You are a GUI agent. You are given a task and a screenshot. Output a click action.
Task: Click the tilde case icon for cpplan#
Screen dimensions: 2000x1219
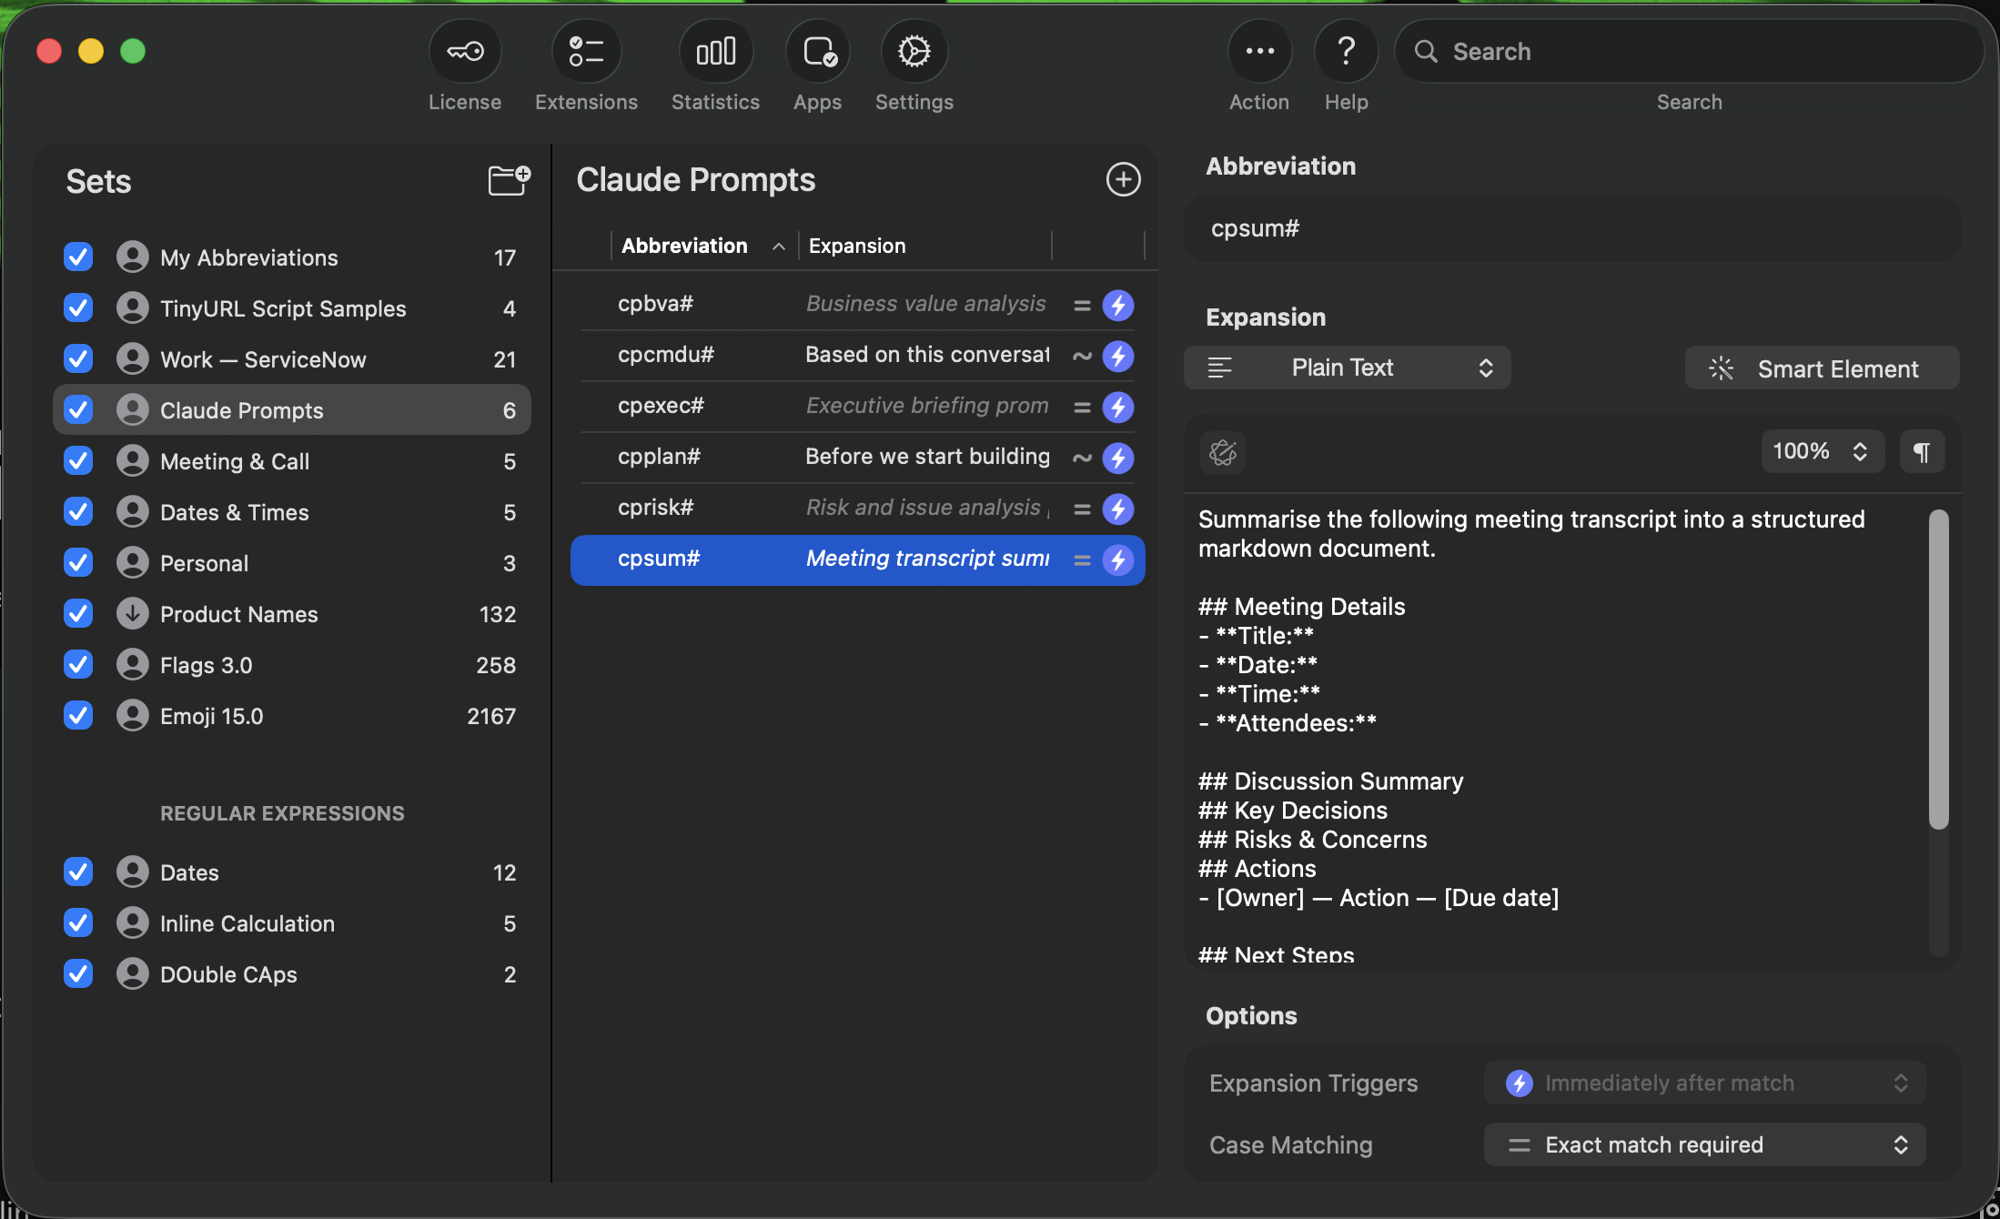[1082, 458]
